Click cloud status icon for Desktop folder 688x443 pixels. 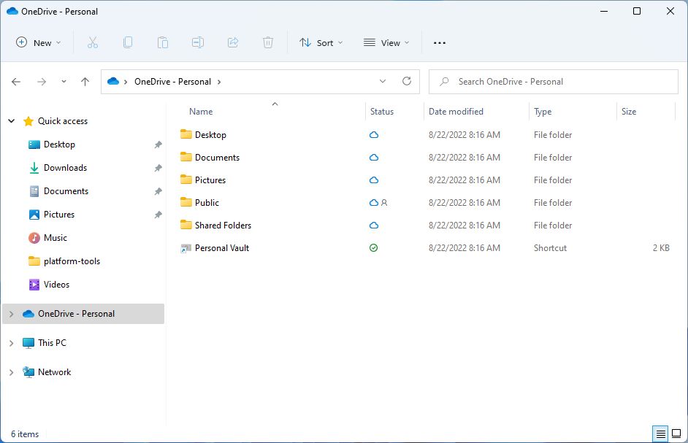(374, 135)
